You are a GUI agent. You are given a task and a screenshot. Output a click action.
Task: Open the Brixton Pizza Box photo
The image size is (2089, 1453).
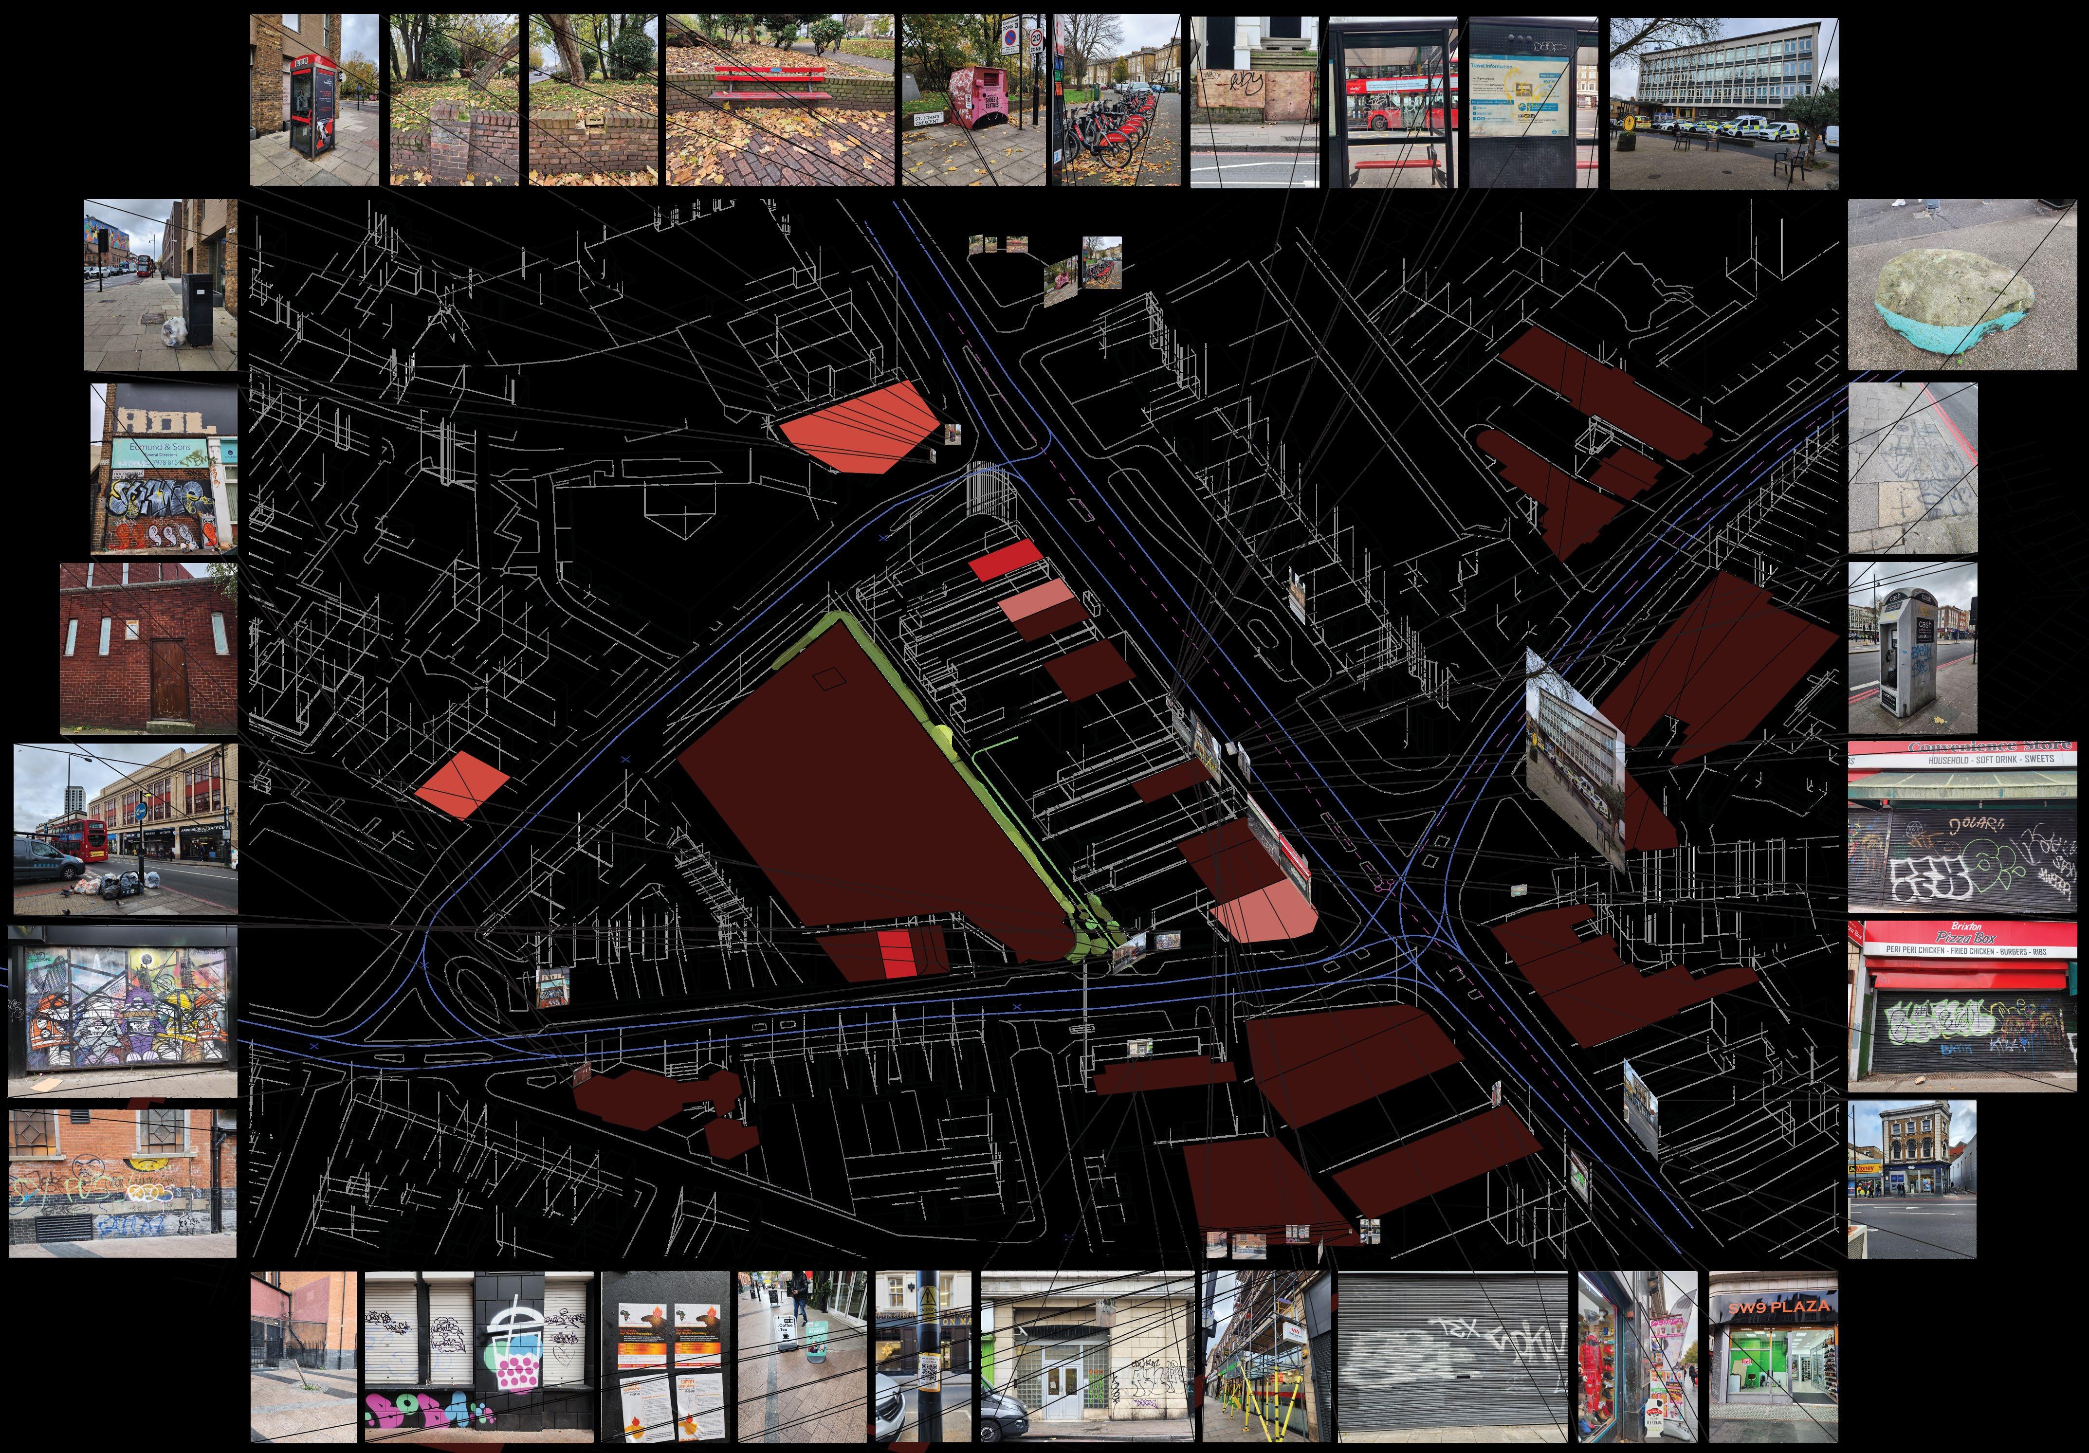click(x=1961, y=1005)
